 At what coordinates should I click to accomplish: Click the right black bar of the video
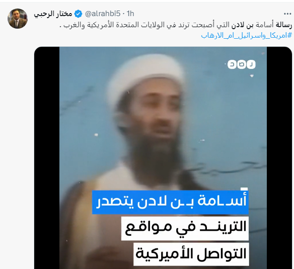coord(279,158)
